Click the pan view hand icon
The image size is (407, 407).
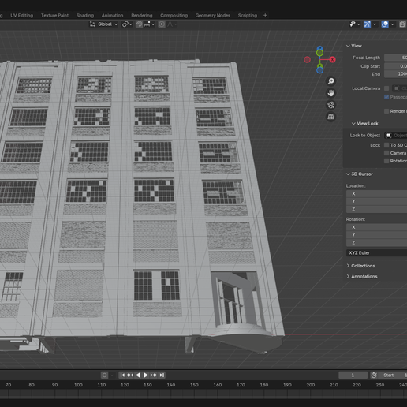click(330, 93)
